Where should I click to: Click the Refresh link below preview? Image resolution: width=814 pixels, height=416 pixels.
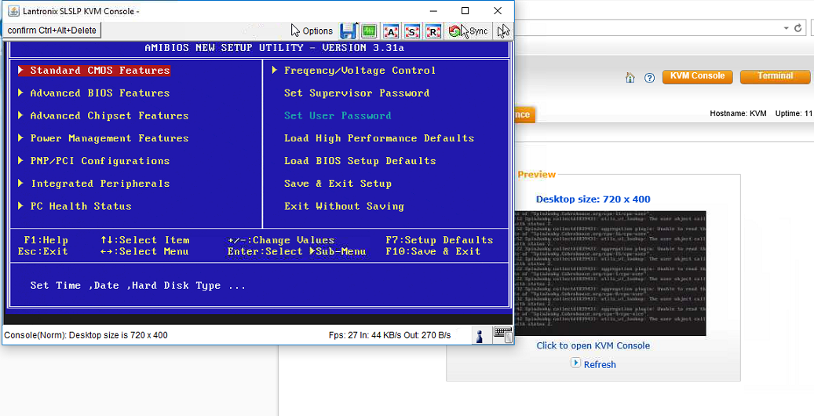[600, 364]
